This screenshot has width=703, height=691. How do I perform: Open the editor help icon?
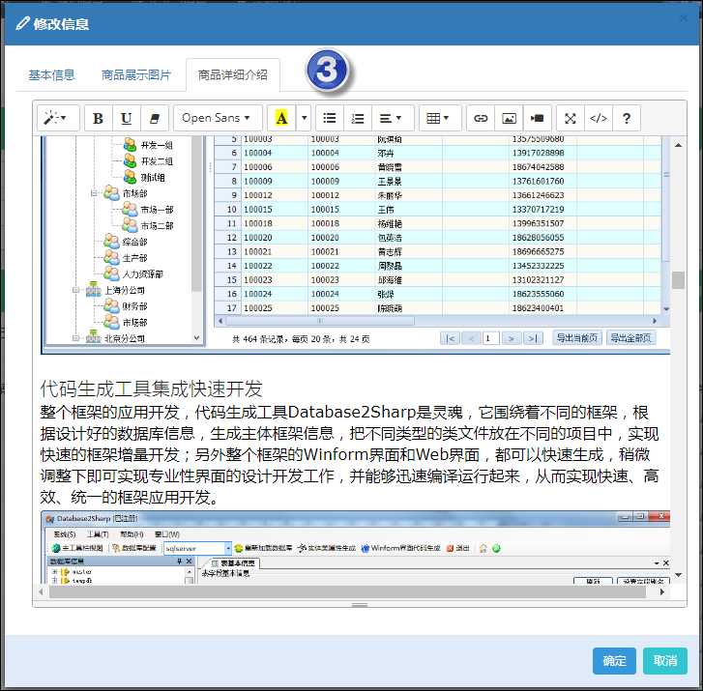[x=627, y=118]
